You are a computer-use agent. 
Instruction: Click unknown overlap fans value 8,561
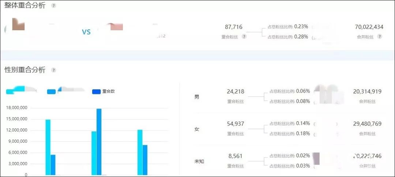tap(235, 156)
